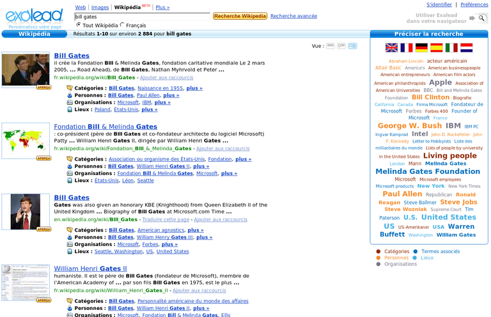Click APERÇU badge on William Henri Gates thumbnail
Image resolution: width=491 pixels, height=317 pixels.
pos(44,300)
